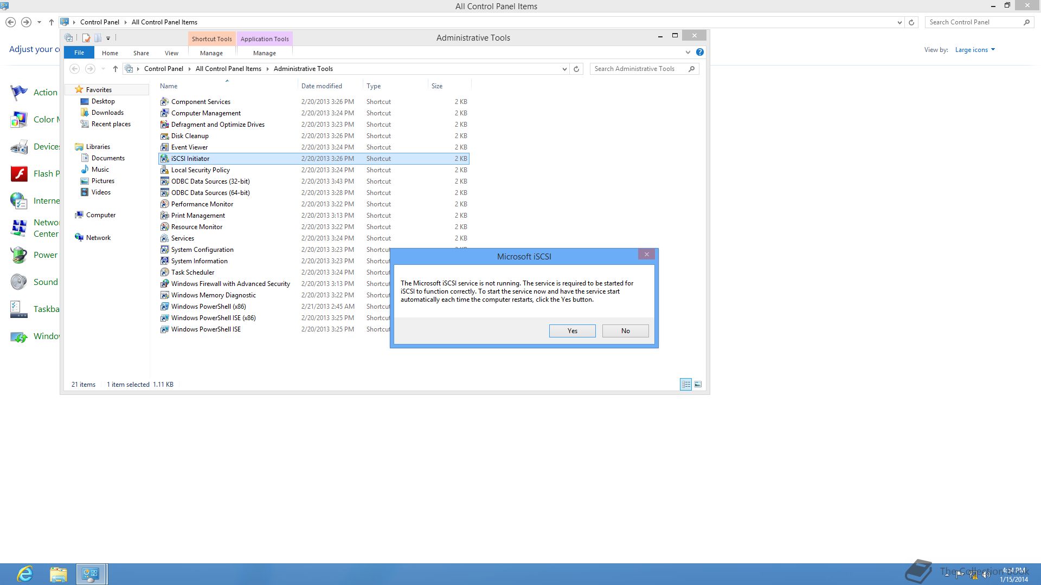Screen dimensions: 1041x585
Task: Click the Control Panel taskbar button
Action: click(91, 574)
